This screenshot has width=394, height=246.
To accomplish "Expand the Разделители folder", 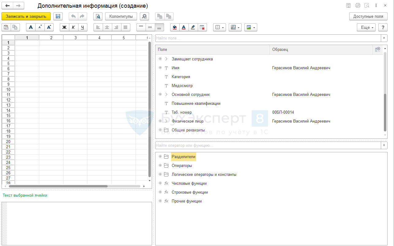I will [160, 157].
